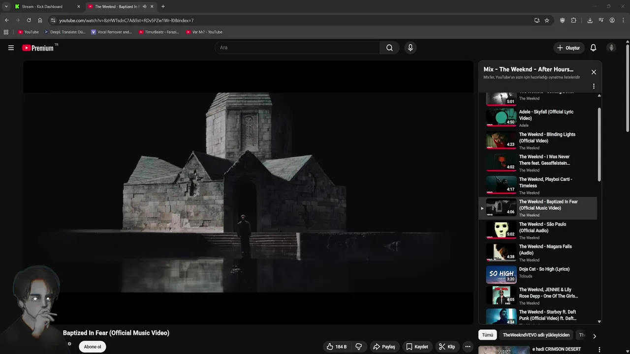Open the browser home page

tap(40, 20)
